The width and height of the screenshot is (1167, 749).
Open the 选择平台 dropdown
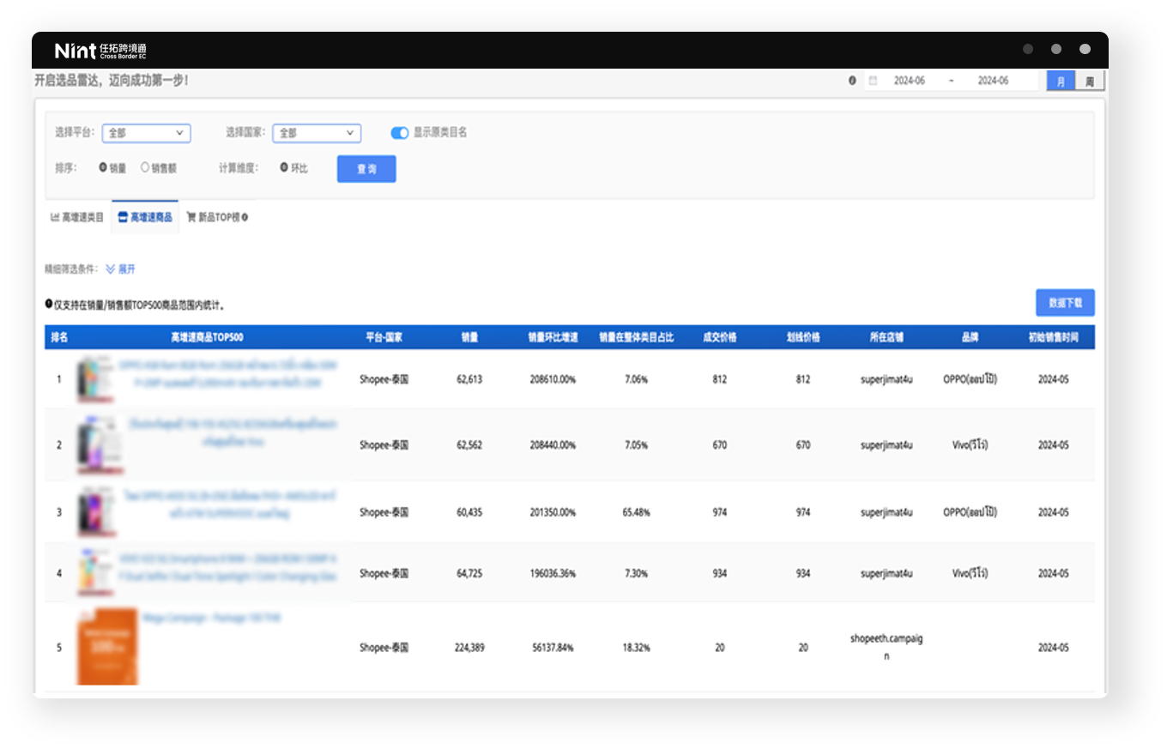click(x=146, y=133)
